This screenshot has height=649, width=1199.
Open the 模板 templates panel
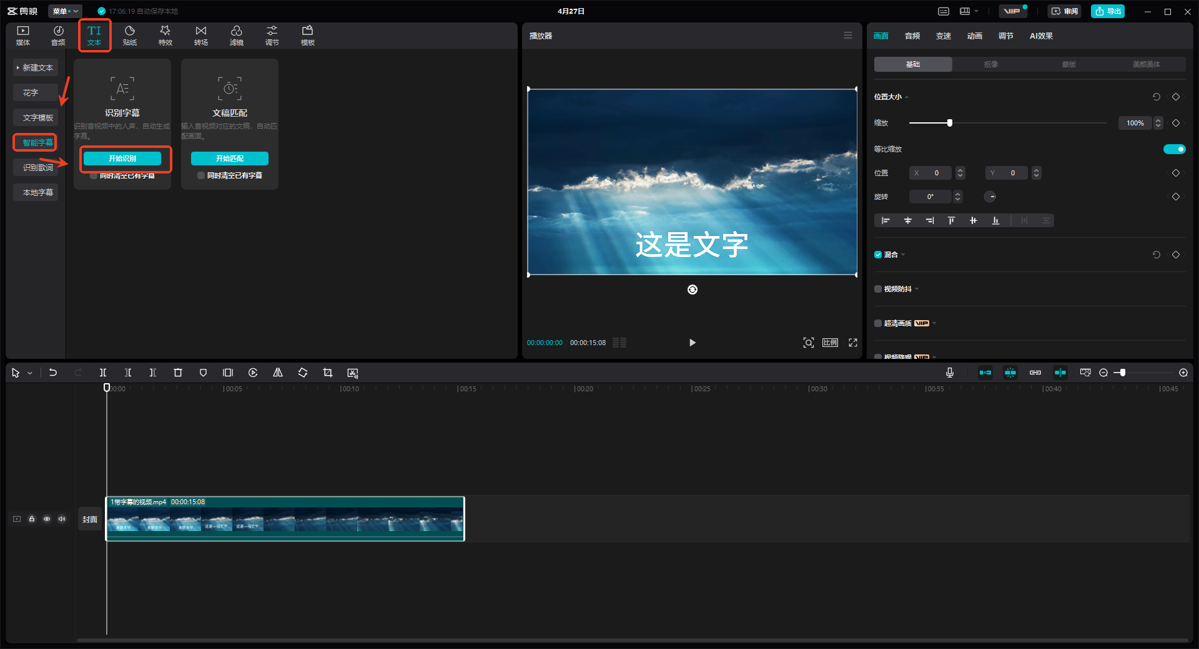(x=308, y=36)
